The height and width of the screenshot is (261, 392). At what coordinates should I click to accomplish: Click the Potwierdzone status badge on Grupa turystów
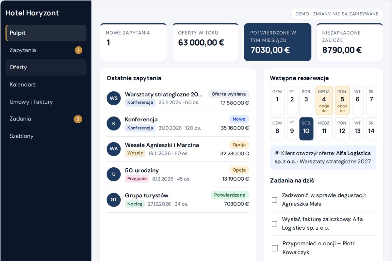[x=230, y=195]
